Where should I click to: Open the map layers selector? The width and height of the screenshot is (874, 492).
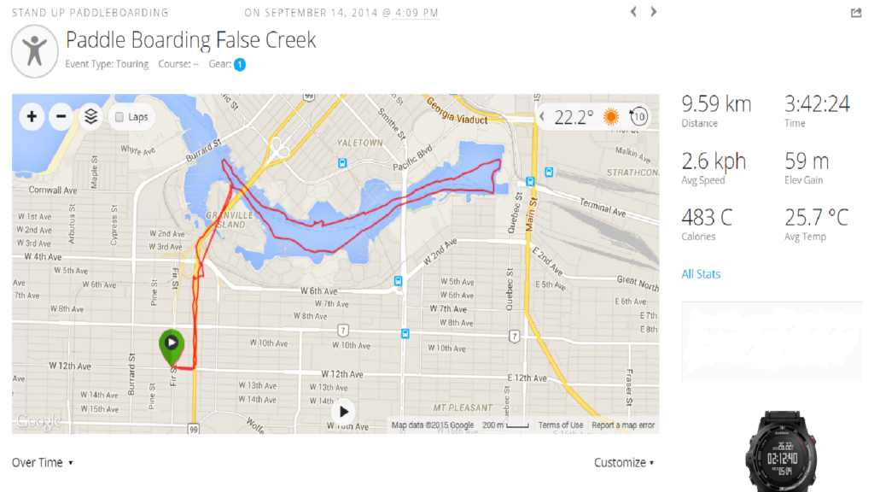[x=90, y=116]
